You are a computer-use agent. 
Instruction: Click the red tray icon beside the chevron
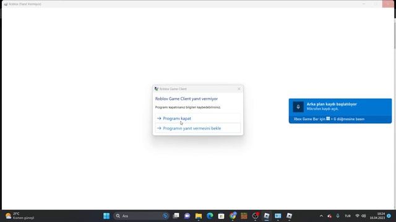(329, 216)
